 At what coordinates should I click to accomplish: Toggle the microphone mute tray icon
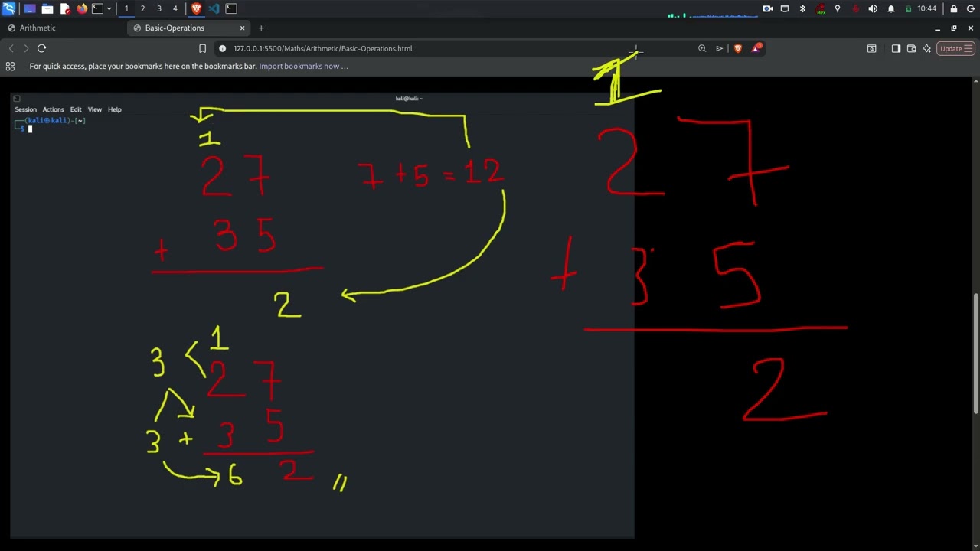click(855, 8)
